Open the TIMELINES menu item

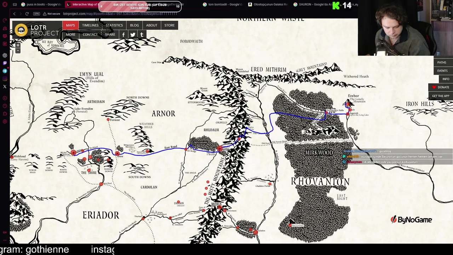pyautogui.click(x=90, y=25)
